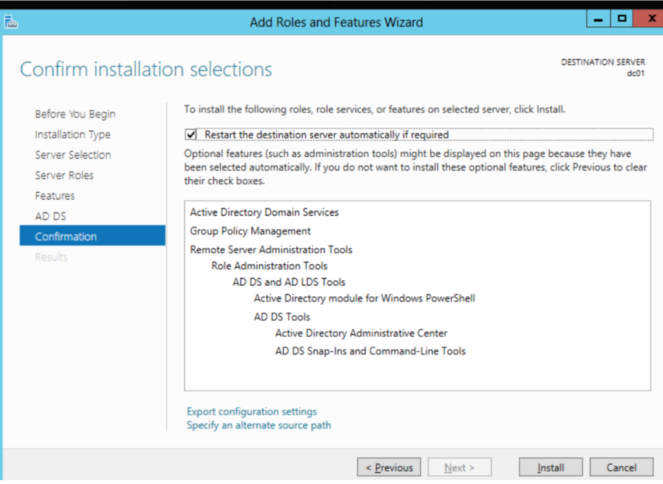
Task: Minimize the Add Roles and Features Wizard
Action: [597, 19]
